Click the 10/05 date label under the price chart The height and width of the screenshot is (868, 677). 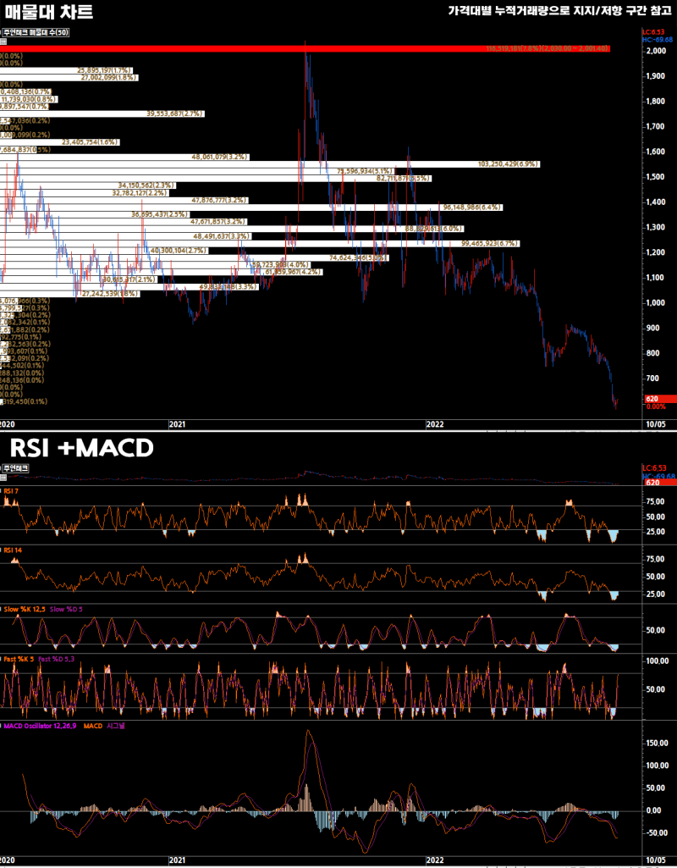pyautogui.click(x=655, y=424)
